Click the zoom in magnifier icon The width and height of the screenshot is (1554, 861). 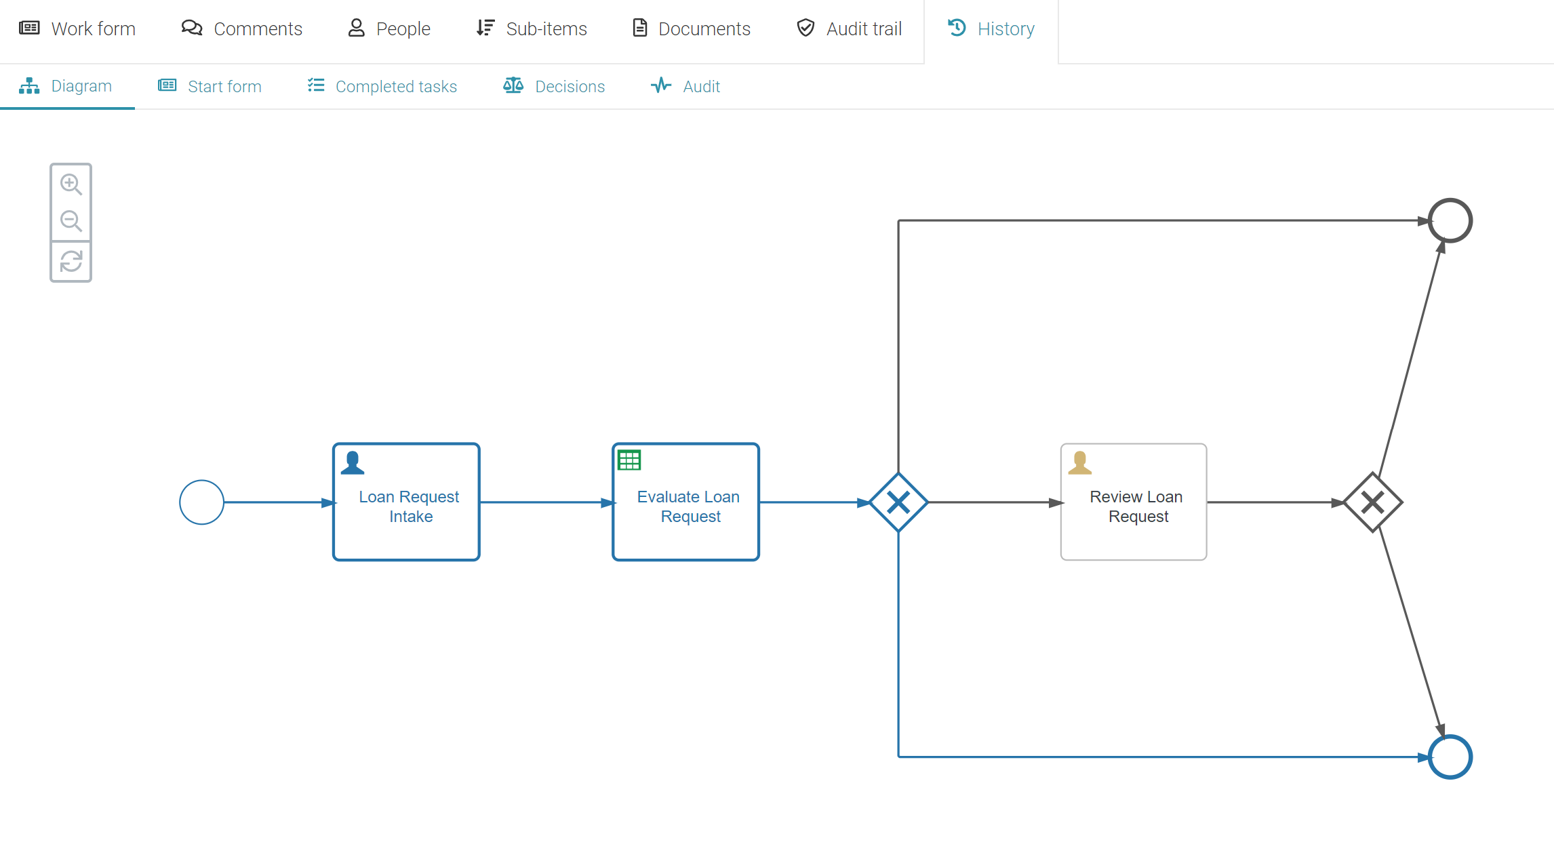coord(71,184)
